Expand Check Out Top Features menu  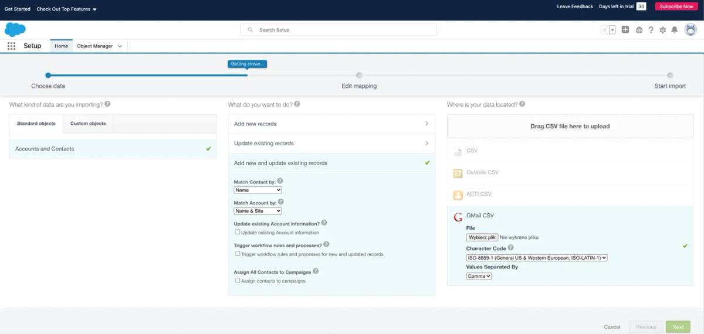coord(66,9)
